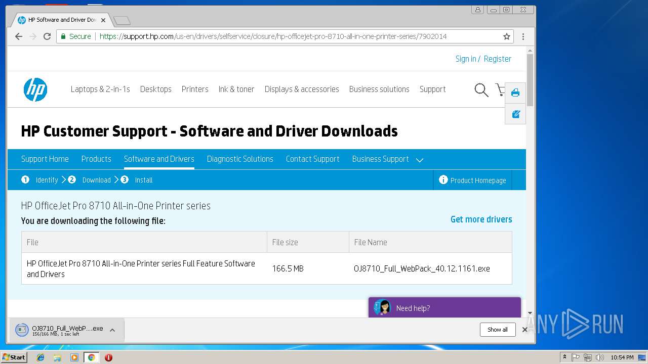Click the browser address bar URL

point(273,36)
